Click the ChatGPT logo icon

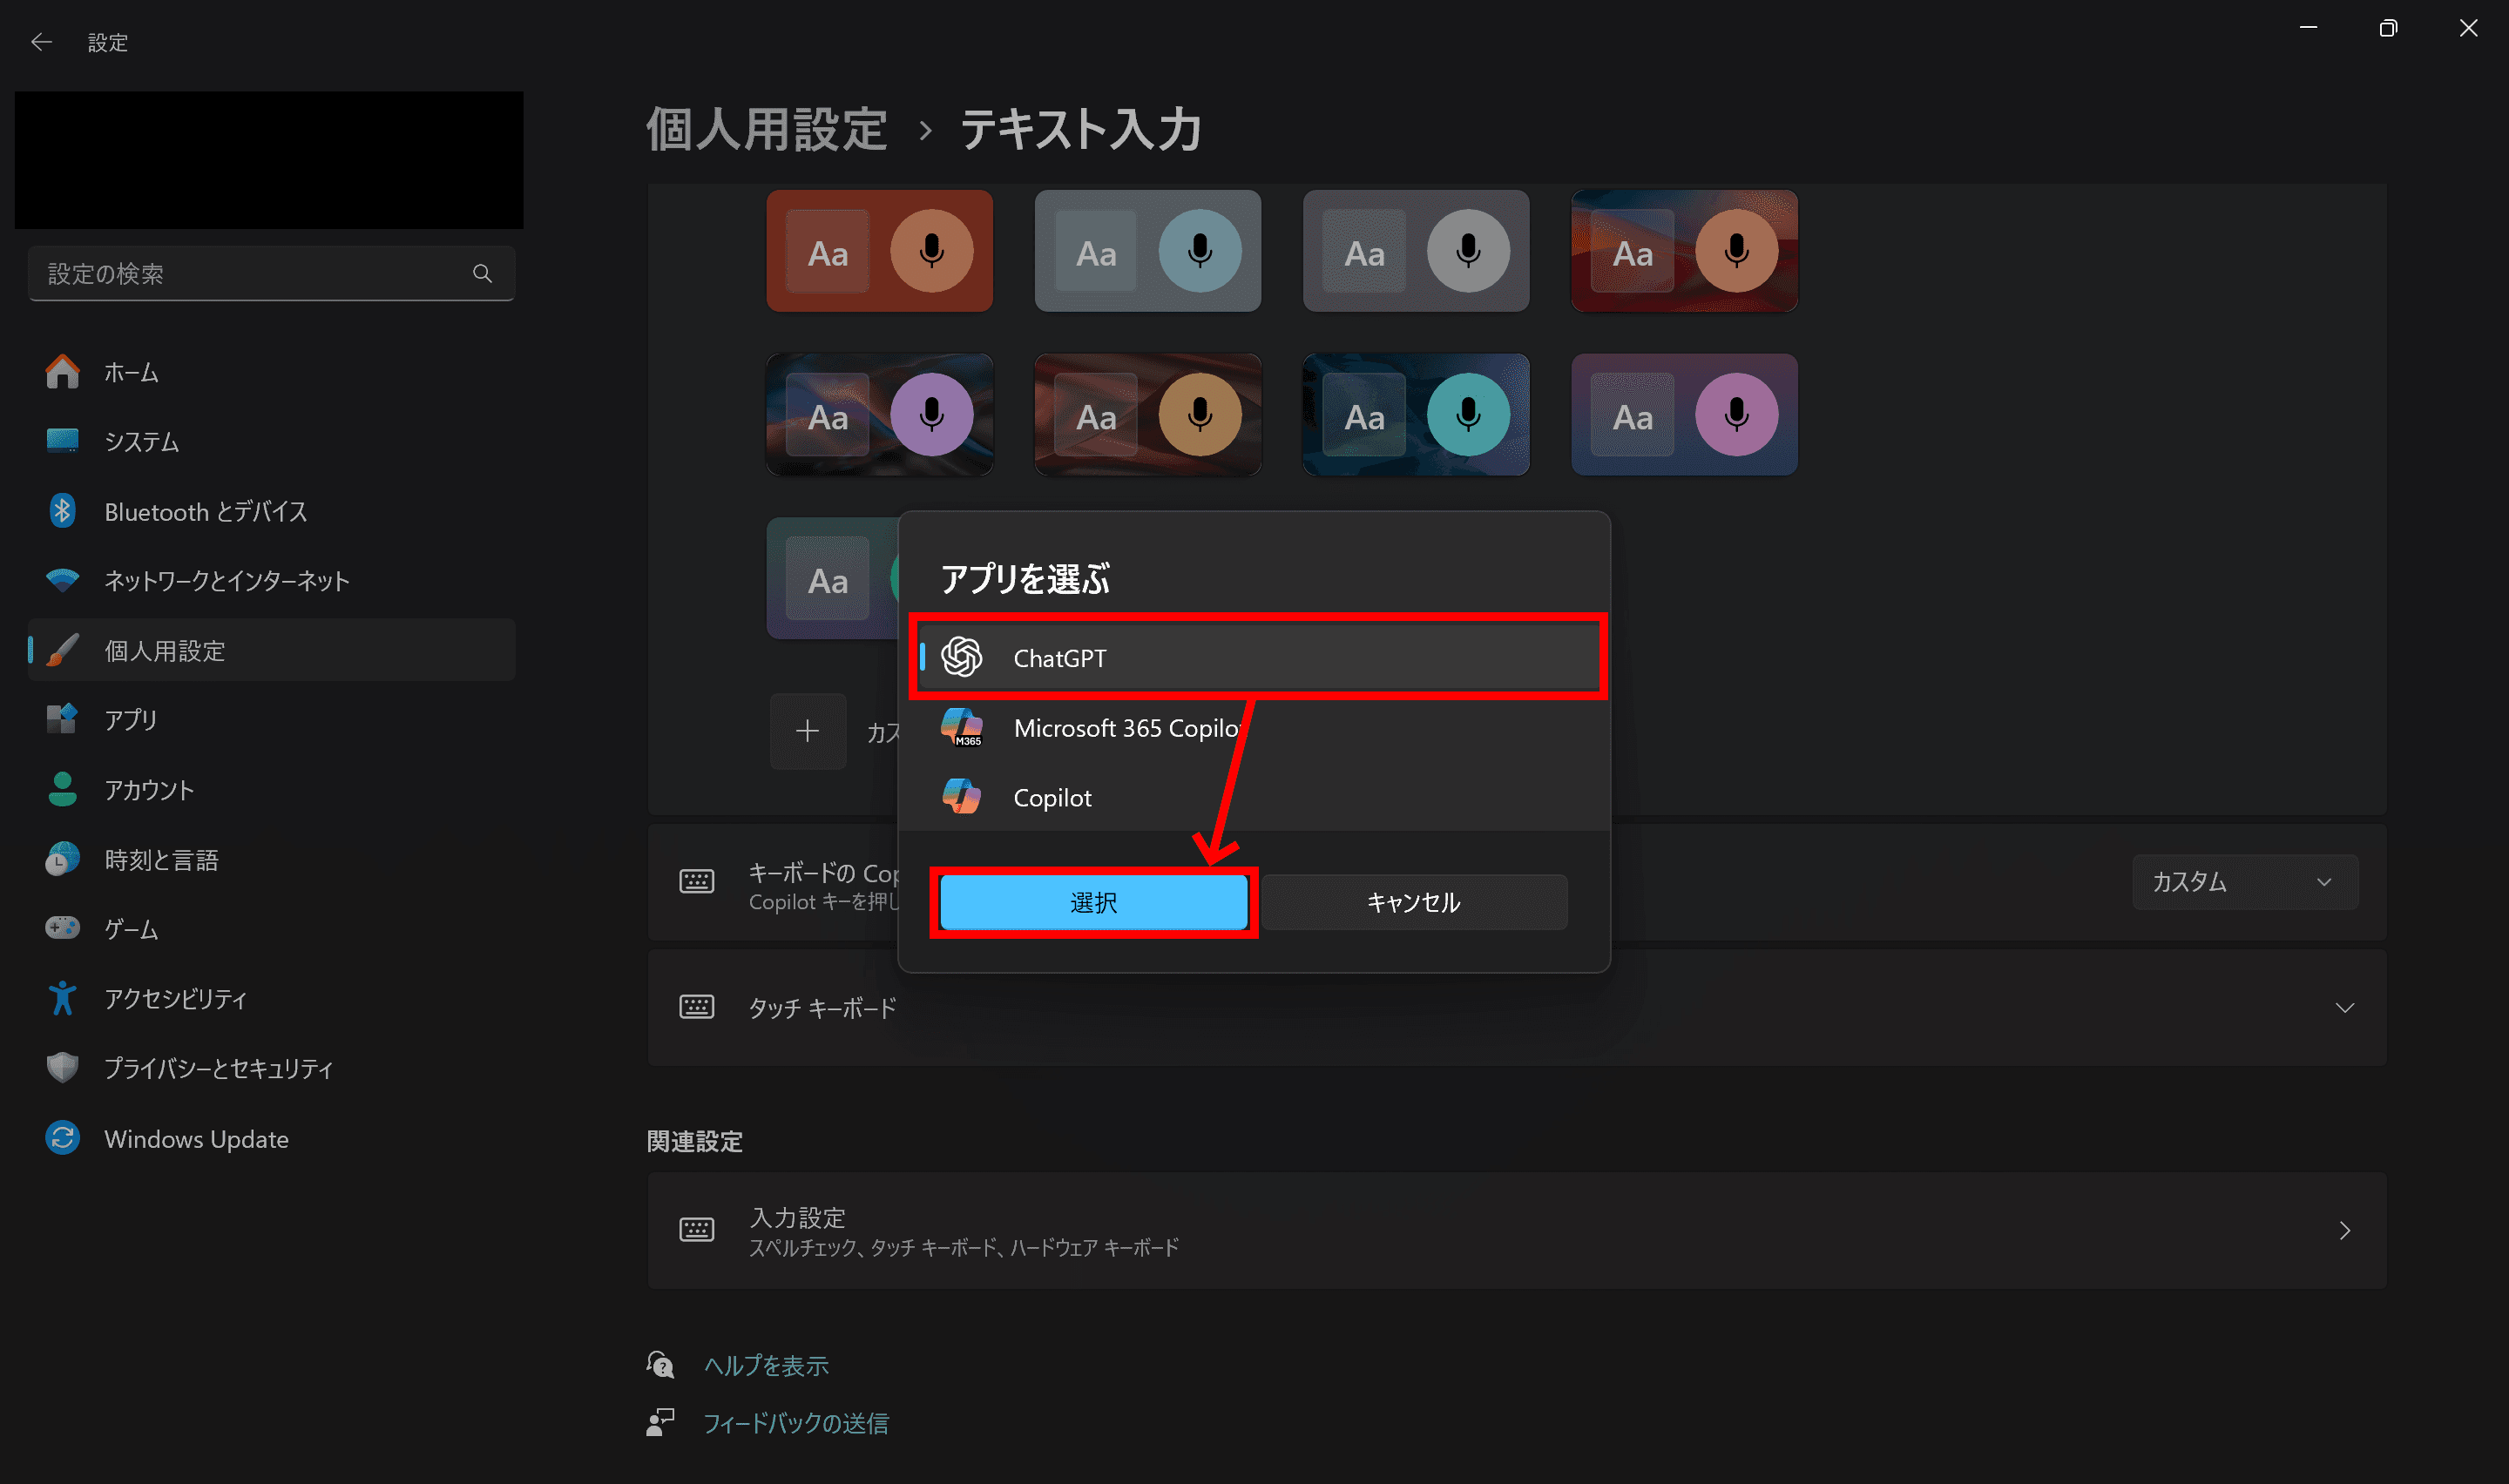[x=962, y=657]
